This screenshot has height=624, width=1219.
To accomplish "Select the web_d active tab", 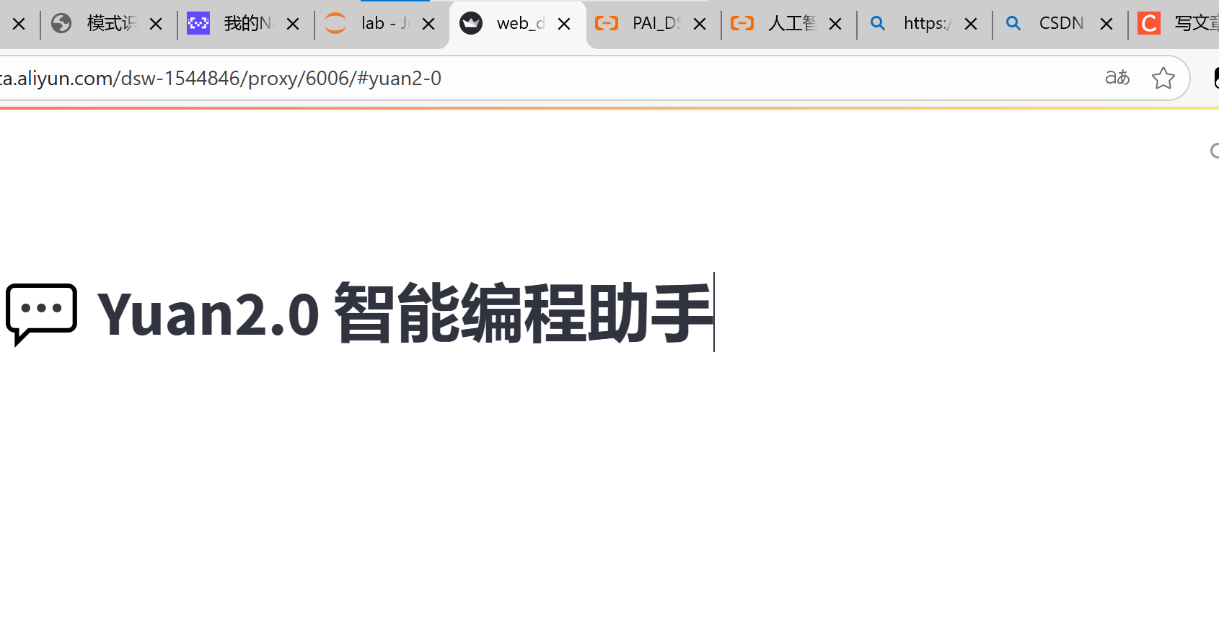I will click(516, 24).
